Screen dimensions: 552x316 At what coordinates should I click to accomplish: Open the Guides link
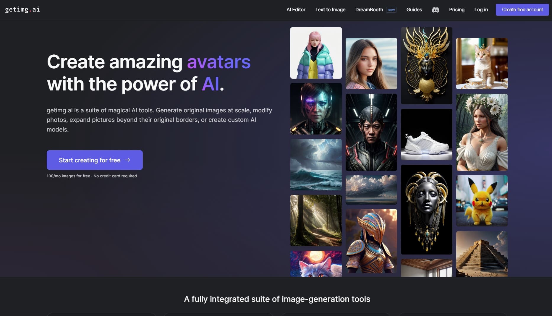point(414,9)
